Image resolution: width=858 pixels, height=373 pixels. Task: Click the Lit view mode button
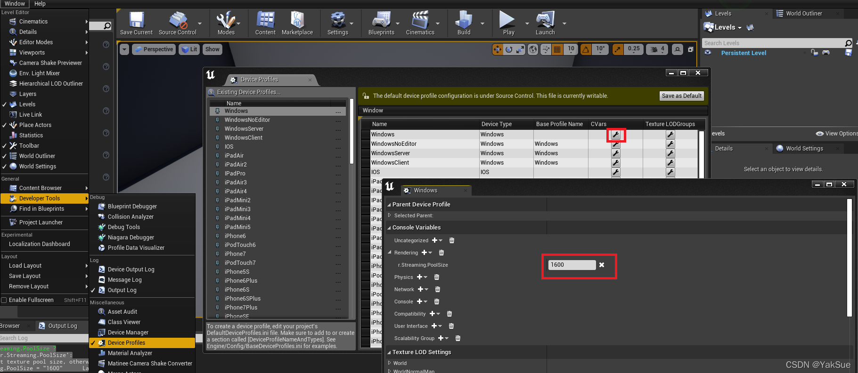[189, 49]
